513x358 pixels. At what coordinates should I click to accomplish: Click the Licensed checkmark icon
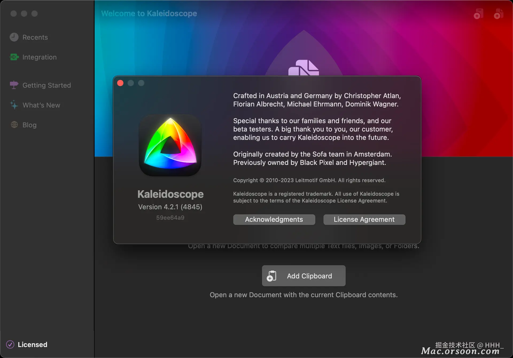[x=10, y=344]
